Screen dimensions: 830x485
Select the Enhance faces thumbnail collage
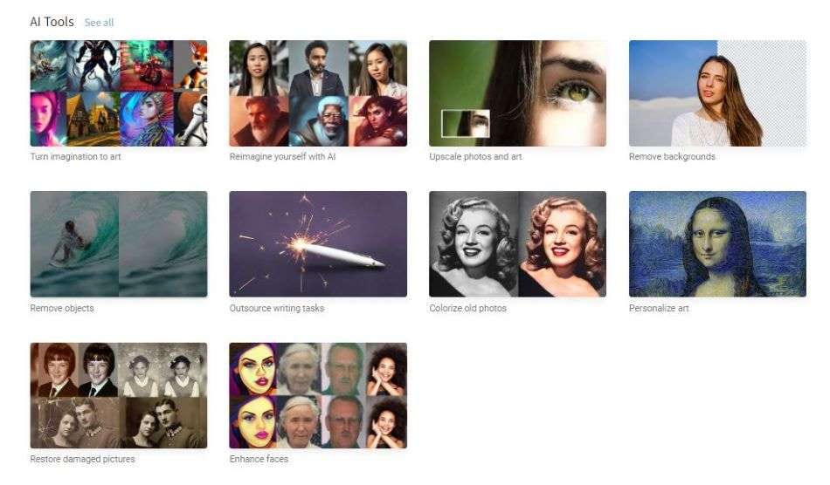318,396
